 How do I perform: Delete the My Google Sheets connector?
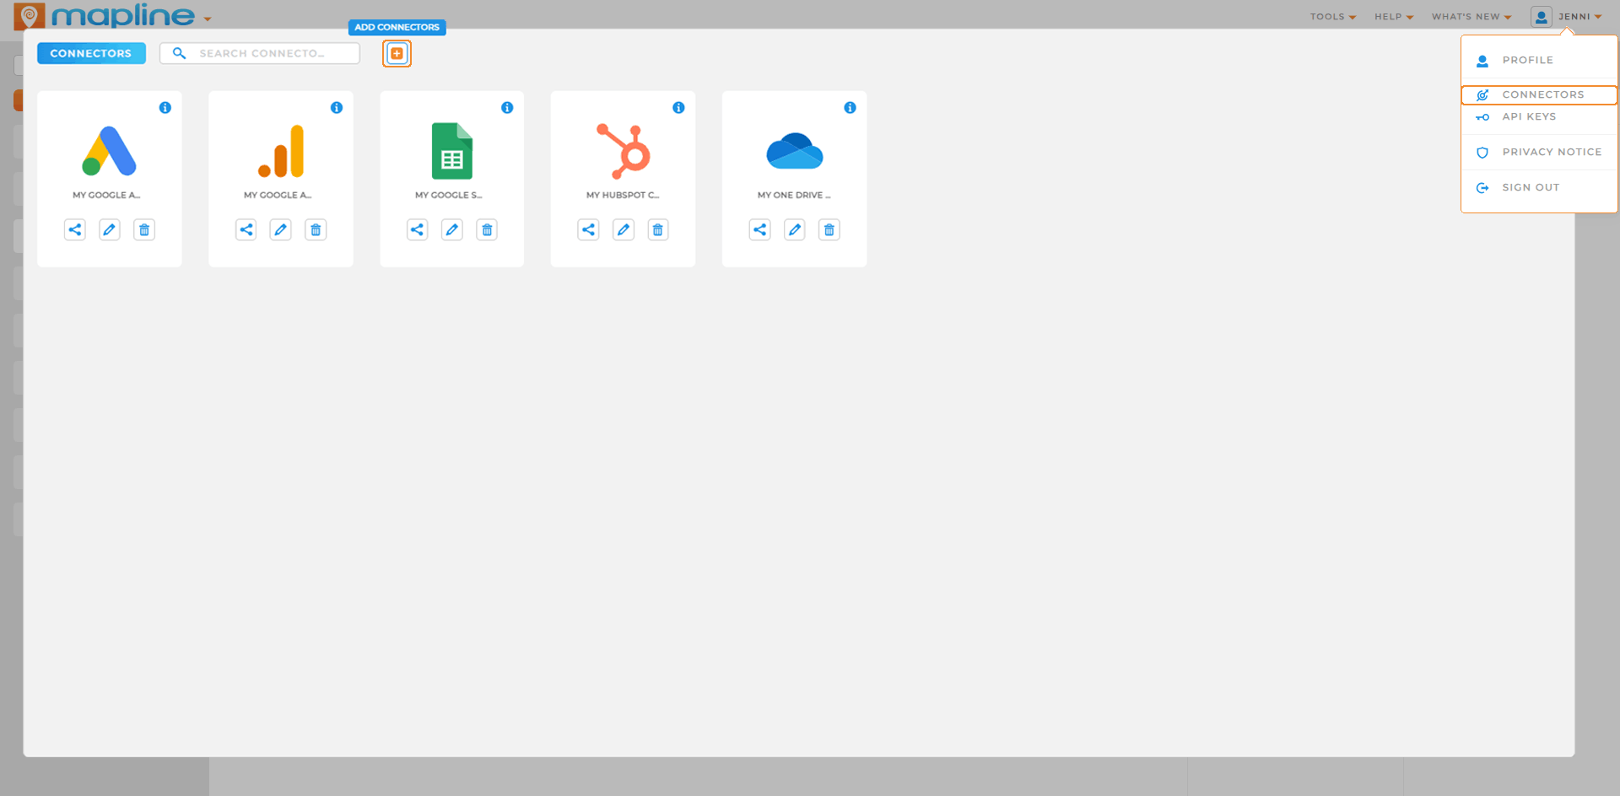click(x=487, y=229)
